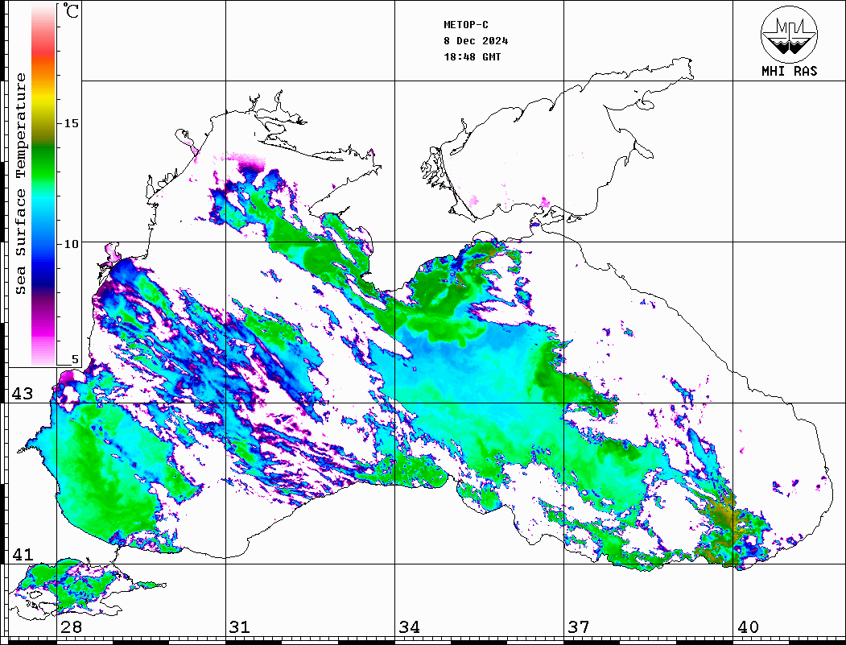Click the longitude label '40'
The height and width of the screenshot is (645, 846).
tap(748, 627)
